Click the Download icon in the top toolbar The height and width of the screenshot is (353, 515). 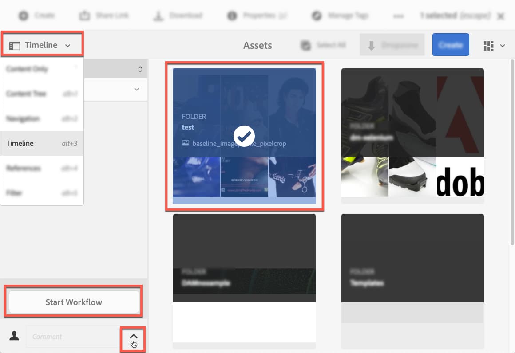[157, 15]
